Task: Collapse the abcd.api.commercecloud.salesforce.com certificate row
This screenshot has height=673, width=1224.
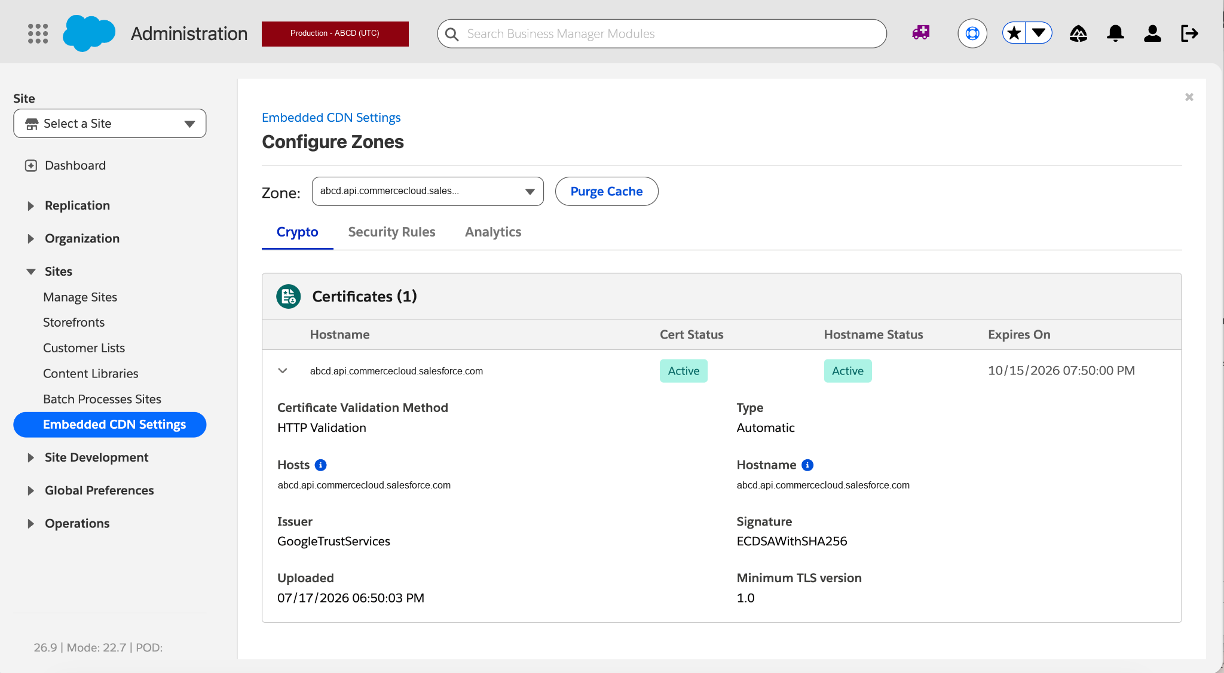Action: pos(283,371)
